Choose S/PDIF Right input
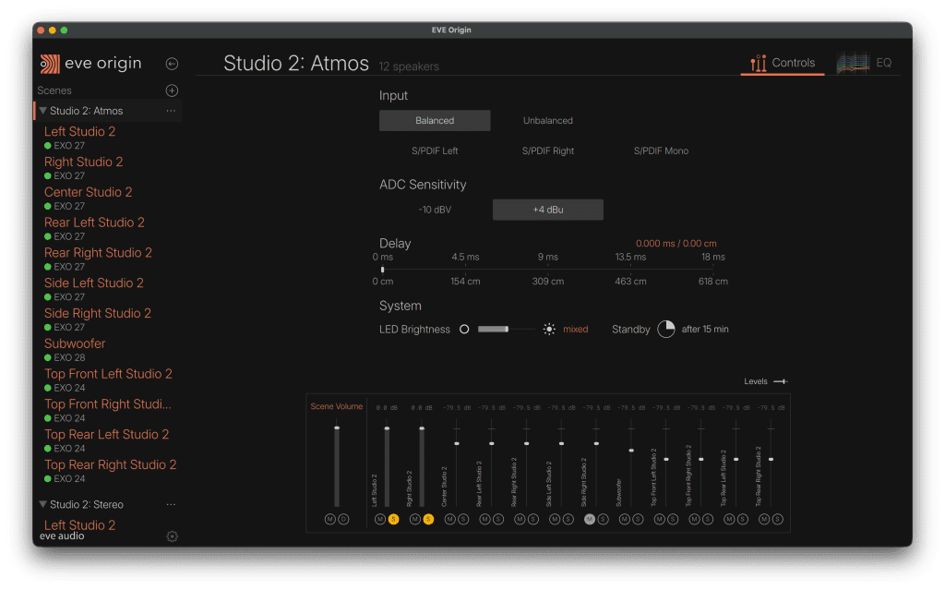The width and height of the screenshot is (945, 590). (x=548, y=151)
